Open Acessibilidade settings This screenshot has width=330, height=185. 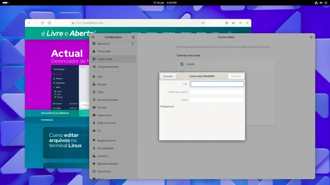pos(113,148)
